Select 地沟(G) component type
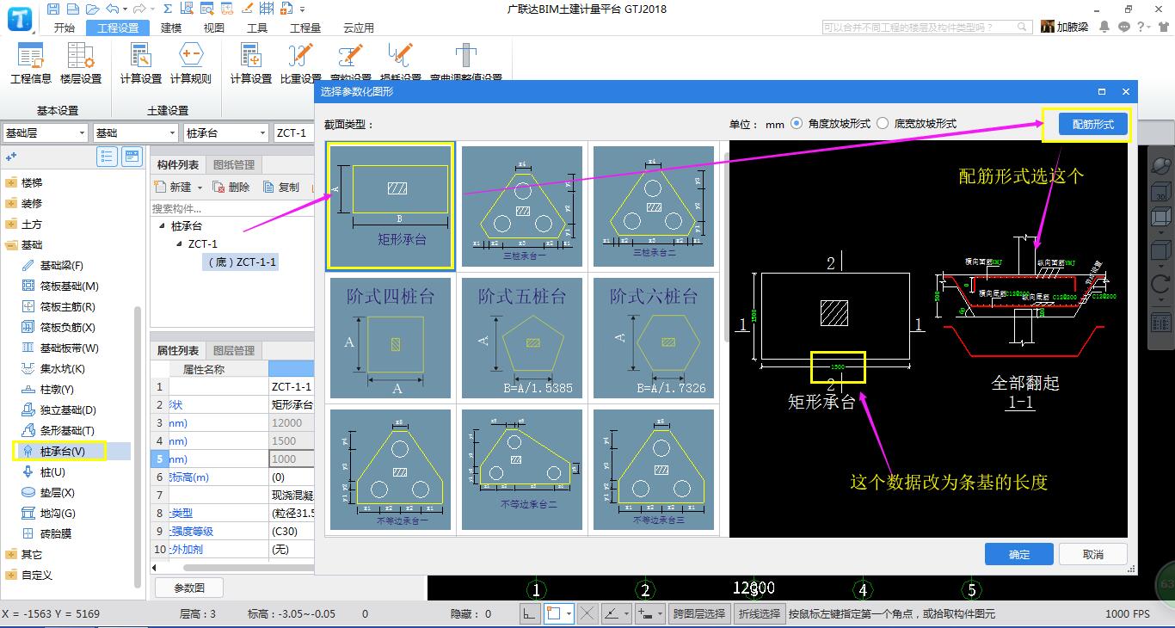This screenshot has width=1175, height=628. [58, 514]
